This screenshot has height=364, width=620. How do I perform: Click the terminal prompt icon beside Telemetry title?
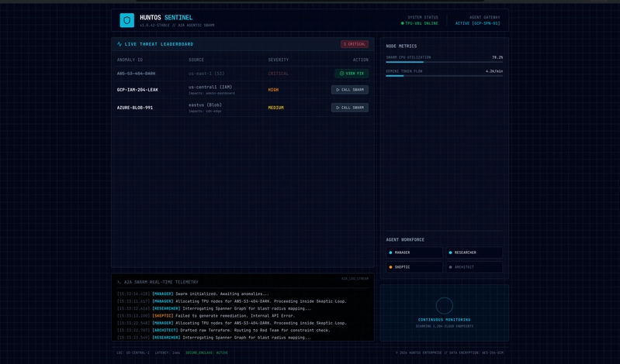[x=119, y=282]
